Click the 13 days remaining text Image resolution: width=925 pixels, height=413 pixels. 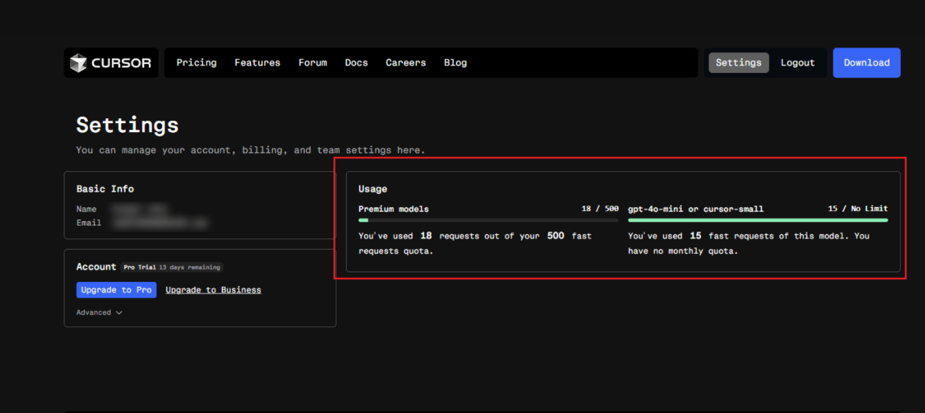(190, 267)
